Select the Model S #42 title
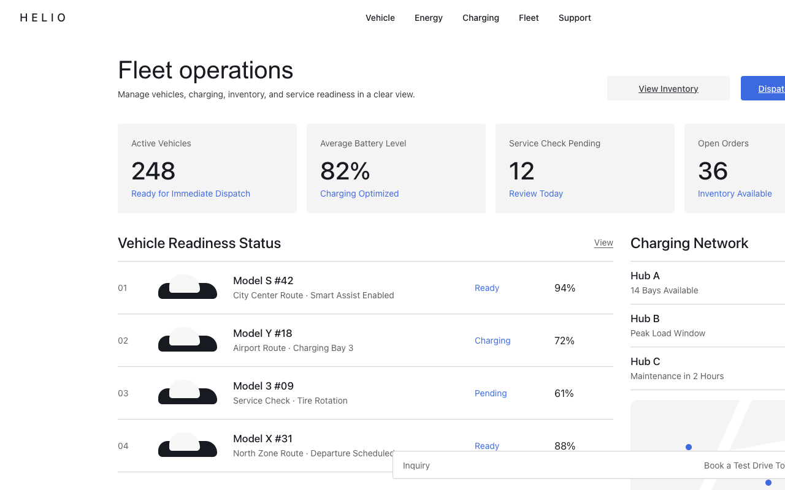The image size is (785, 490). tap(263, 281)
